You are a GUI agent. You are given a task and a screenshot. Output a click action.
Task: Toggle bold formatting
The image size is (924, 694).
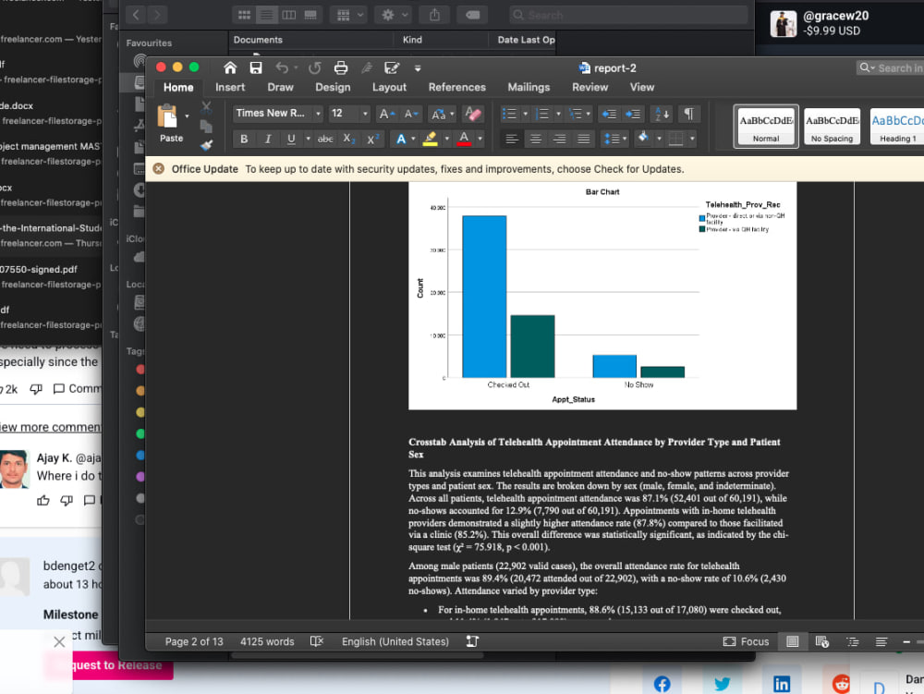pos(244,139)
